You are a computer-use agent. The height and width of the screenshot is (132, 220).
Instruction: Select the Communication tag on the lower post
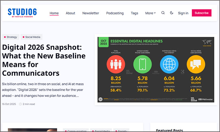(75, 130)
